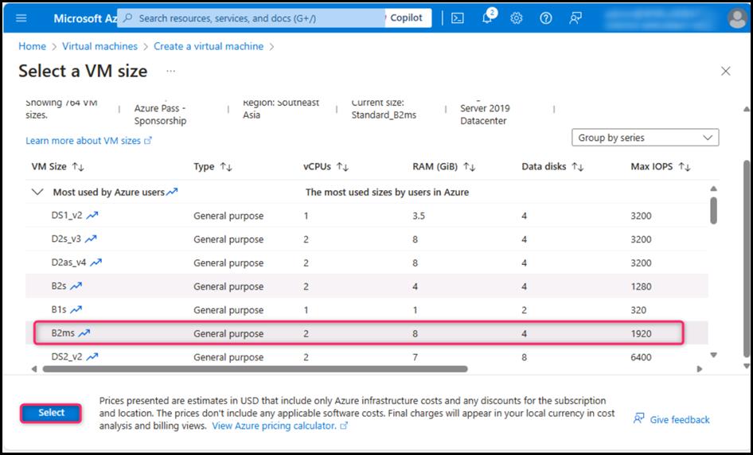Image resolution: width=753 pixels, height=455 pixels.
Task: Navigate to Home breadcrumb
Action: coord(32,46)
